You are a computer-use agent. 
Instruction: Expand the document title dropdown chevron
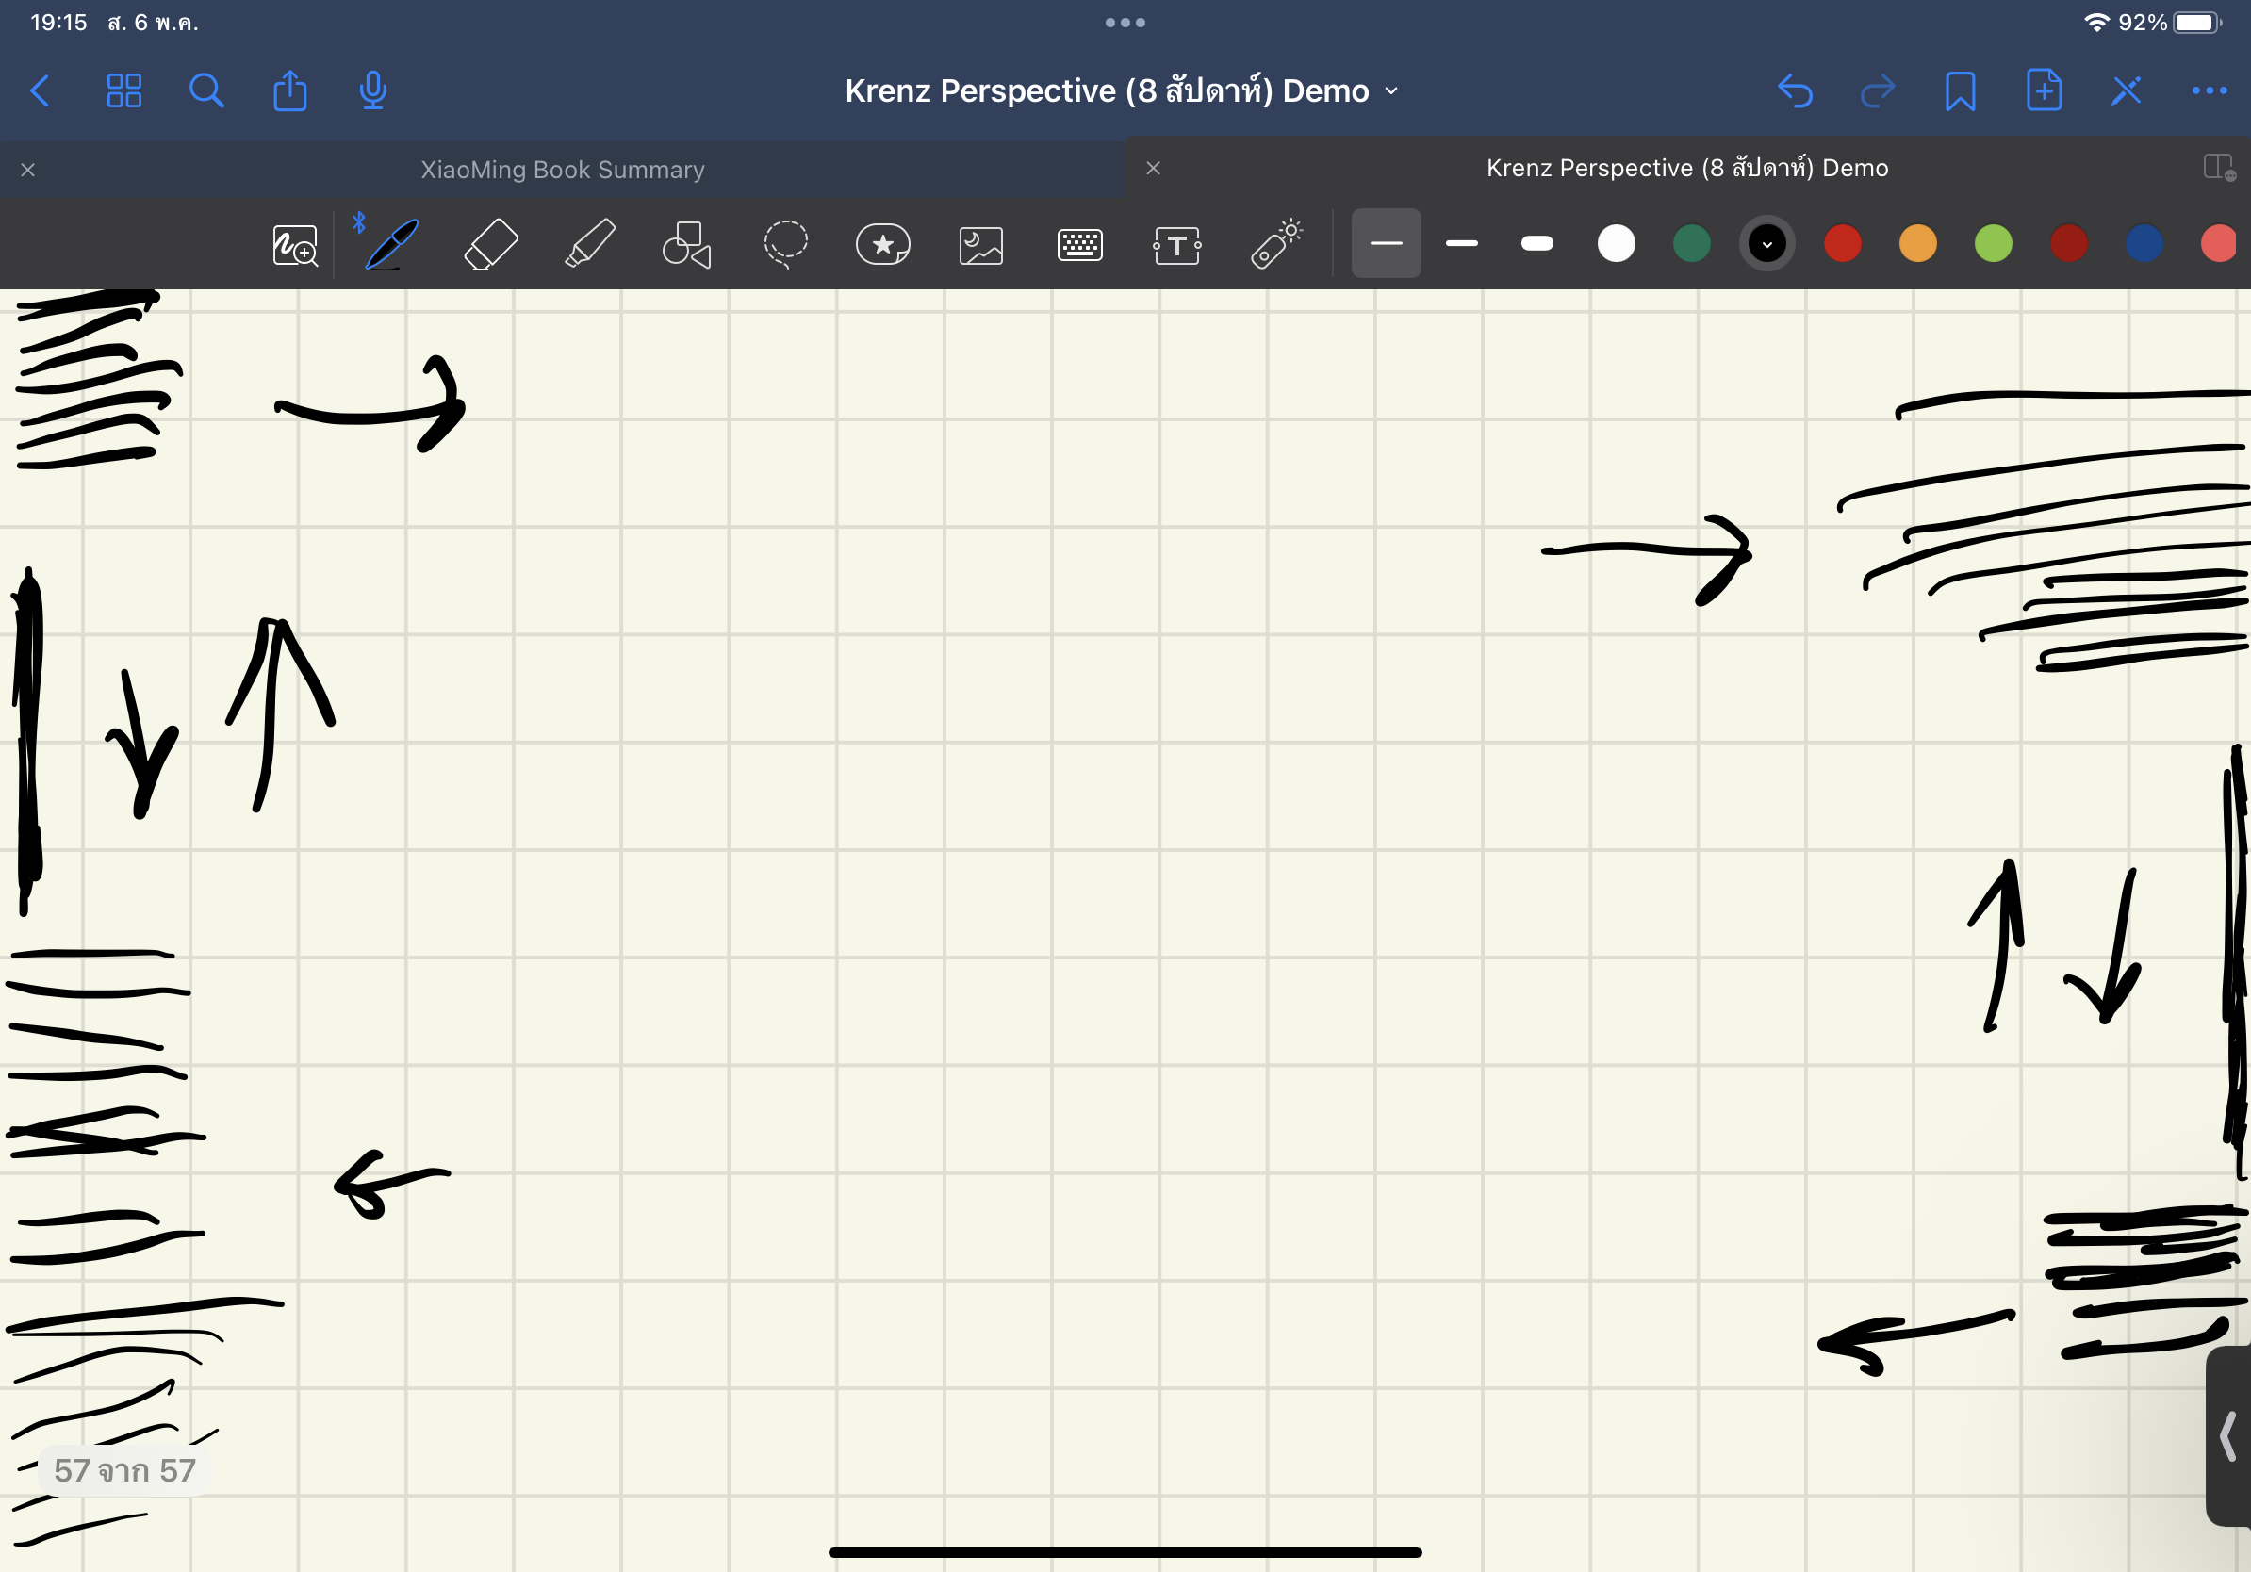click(x=1391, y=91)
